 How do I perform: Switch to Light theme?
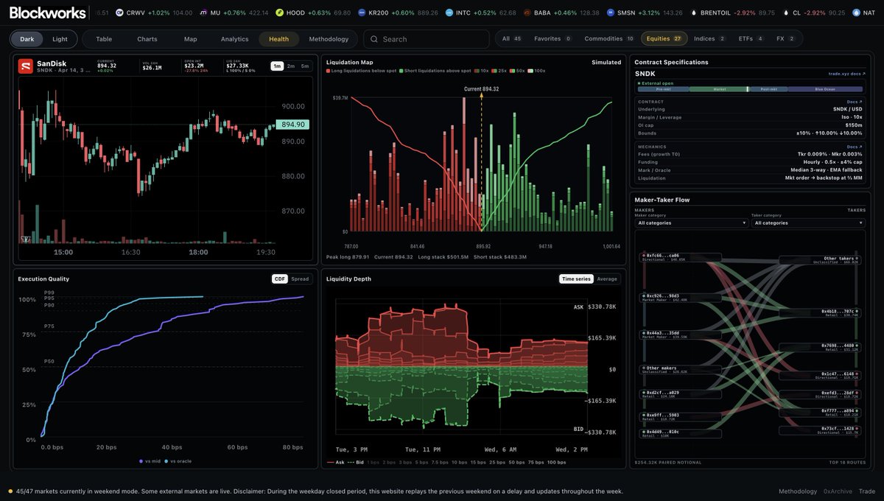(60, 39)
